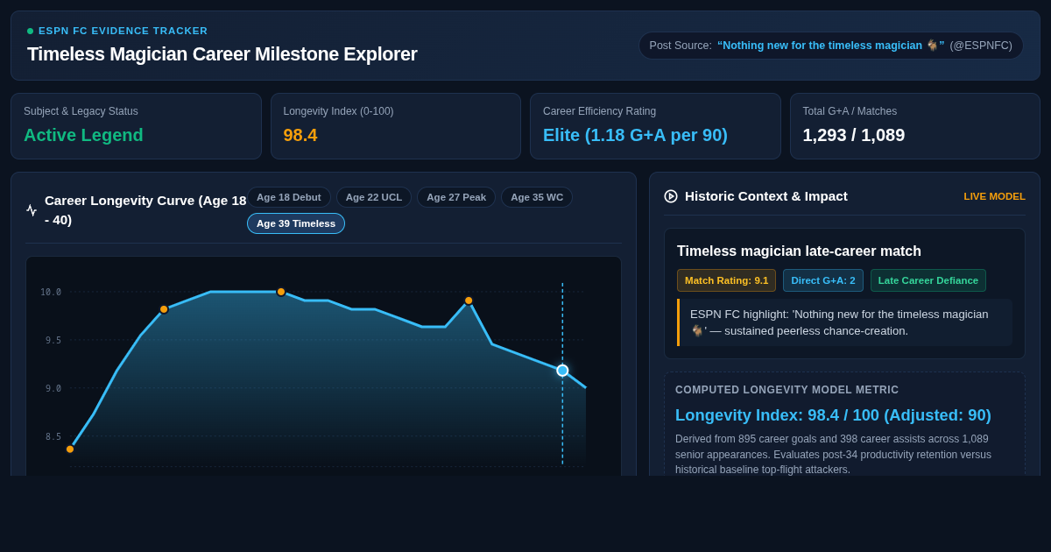The height and width of the screenshot is (552, 1051).
Task: Switch to the Age 27 Peak milestone
Action: (456, 197)
